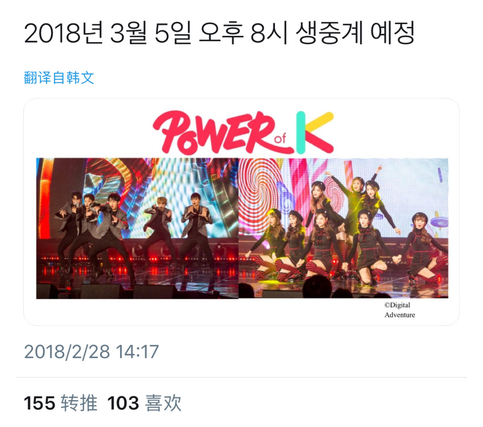483x427 pixels.
Task: Click the green and yellow K logo letter
Action: (315, 133)
